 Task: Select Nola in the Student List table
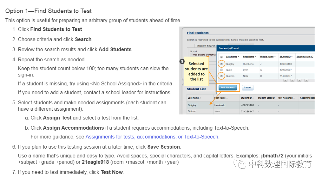pyautogui.click(x=217, y=111)
